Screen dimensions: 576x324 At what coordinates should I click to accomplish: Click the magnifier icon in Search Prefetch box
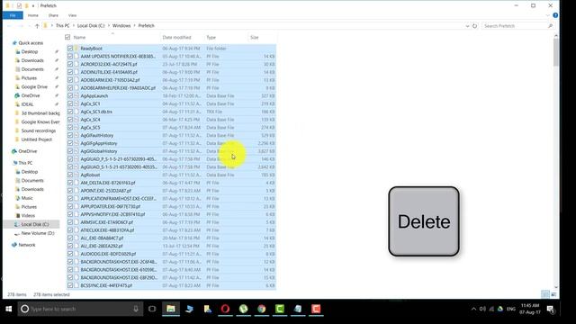point(550,26)
